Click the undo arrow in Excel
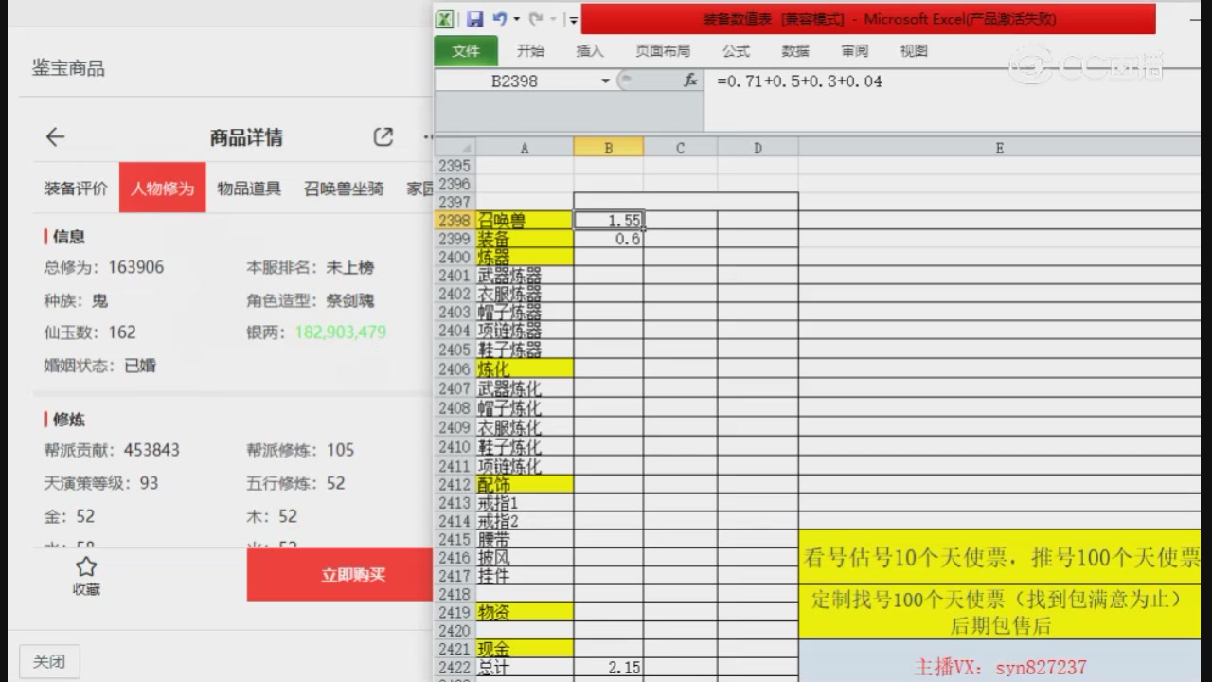1212x682 pixels. (500, 19)
